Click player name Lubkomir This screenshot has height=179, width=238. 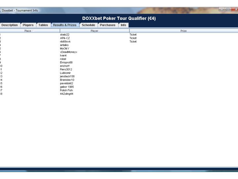point(65,73)
